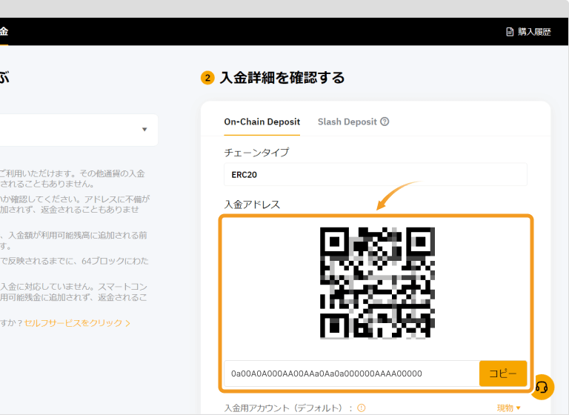Click the deposit address text field
Viewport: 569px width, 415px height.
pyautogui.click(x=352, y=373)
